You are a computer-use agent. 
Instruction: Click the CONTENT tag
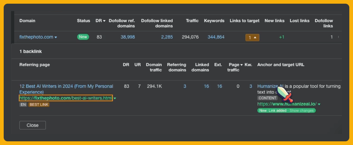click(267, 98)
